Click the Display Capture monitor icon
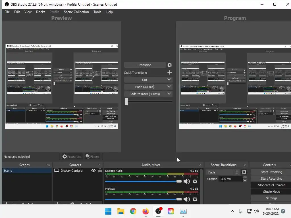The height and width of the screenshot is (218, 291). pyautogui.click(x=57, y=170)
